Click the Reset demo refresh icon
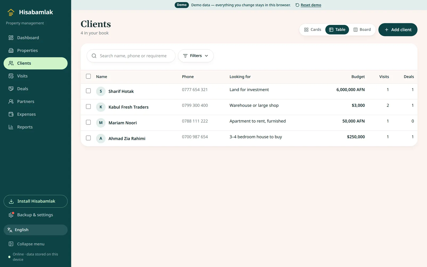The width and height of the screenshot is (427, 267). [x=297, y=5]
